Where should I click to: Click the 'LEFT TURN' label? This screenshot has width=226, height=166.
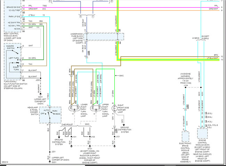(x=14, y=58)
